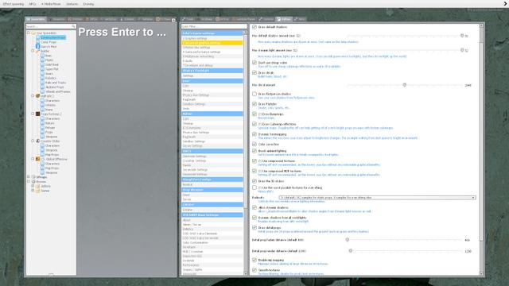Open Developer and debug in settings list
509x286 pixels.
coord(212,65)
